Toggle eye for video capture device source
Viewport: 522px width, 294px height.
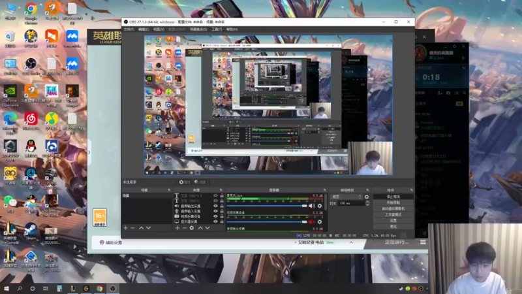[x=215, y=216]
